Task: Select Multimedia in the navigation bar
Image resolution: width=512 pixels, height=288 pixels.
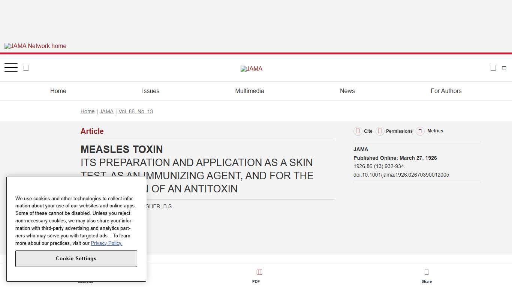Action: pos(250,91)
